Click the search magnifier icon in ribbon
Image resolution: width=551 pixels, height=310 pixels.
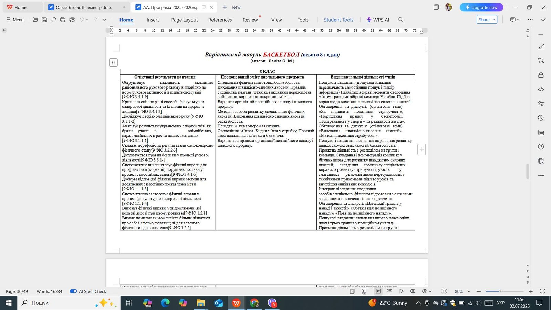point(401,20)
